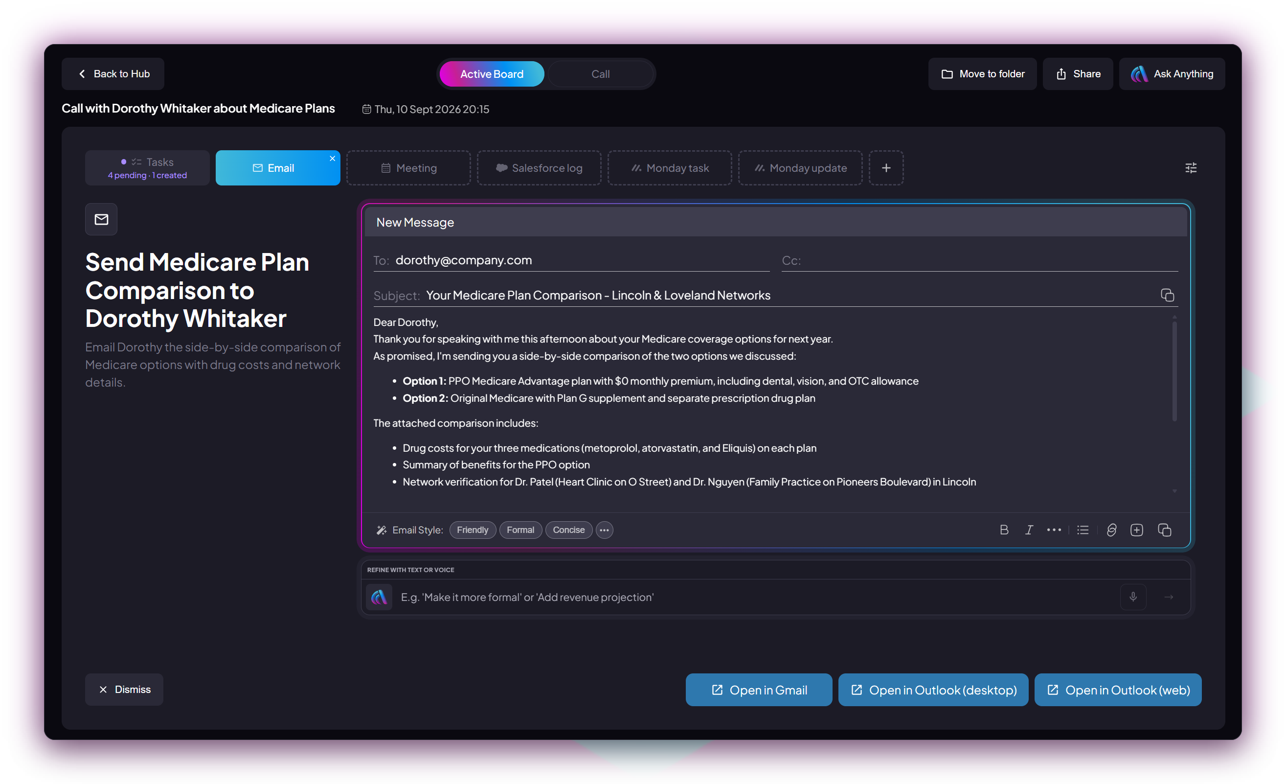The height and width of the screenshot is (784, 1286).
Task: Select the Meeting tab
Action: pyautogui.click(x=408, y=168)
